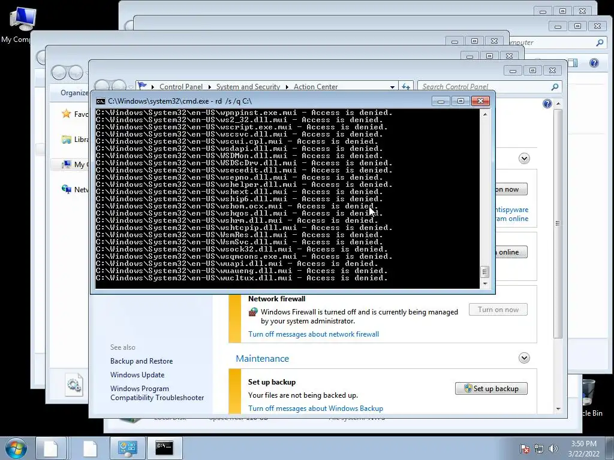Viewport: 614px width, 460px height.
Task: Open address bar history dropdown arrow
Action: coord(392,87)
